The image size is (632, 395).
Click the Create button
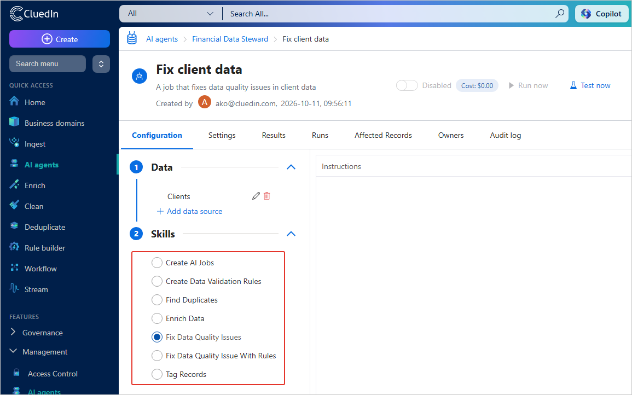point(60,39)
